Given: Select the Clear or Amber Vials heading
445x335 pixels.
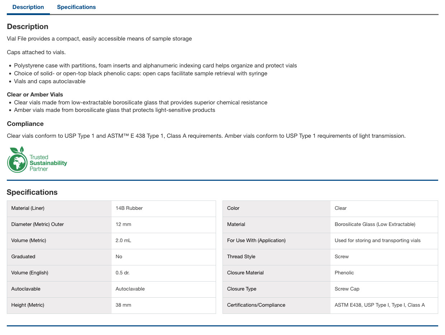Looking at the screenshot, I should [35, 95].
